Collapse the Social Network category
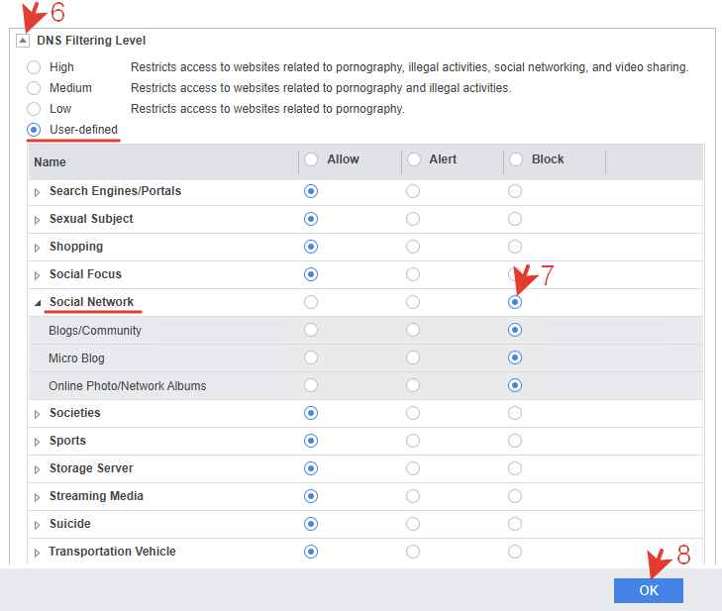 tap(38, 303)
